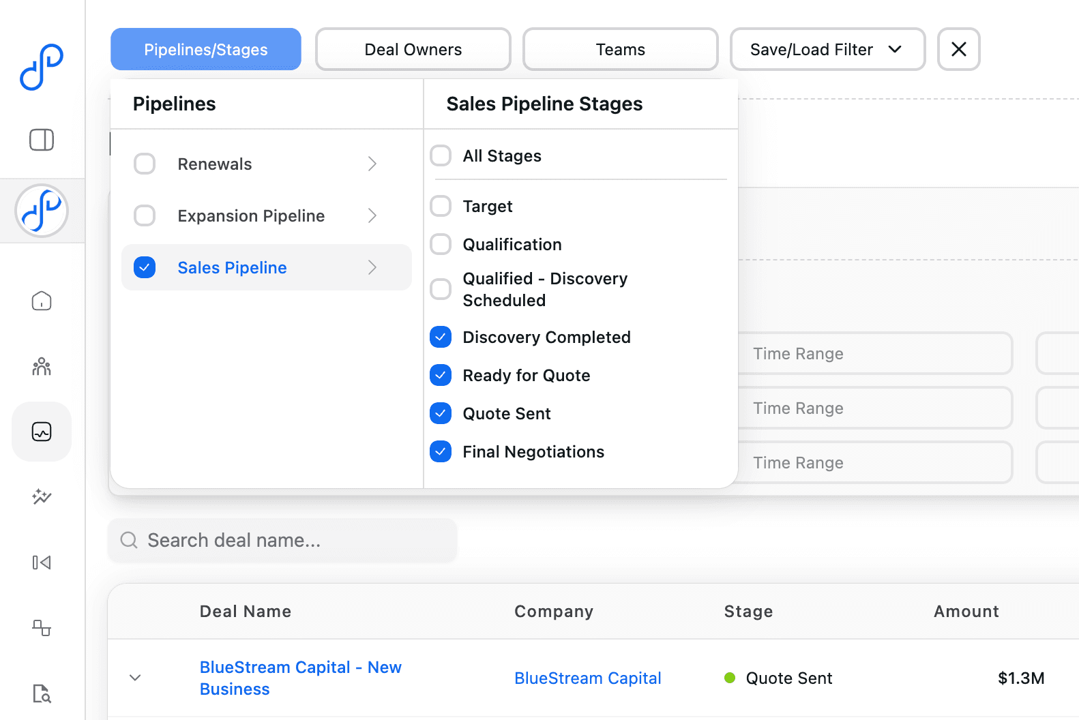Switch to Deal Owners tab
This screenshot has width=1079, height=720.
click(413, 49)
